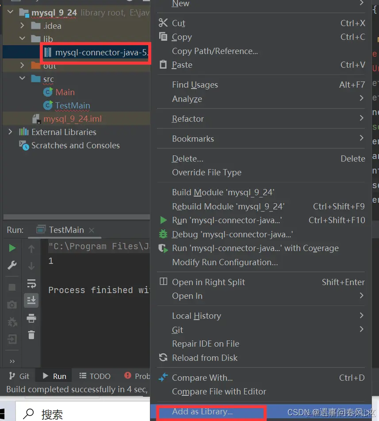Choose Repair IDE on File
Screen dimensions: 379x421
click(x=261, y=344)
